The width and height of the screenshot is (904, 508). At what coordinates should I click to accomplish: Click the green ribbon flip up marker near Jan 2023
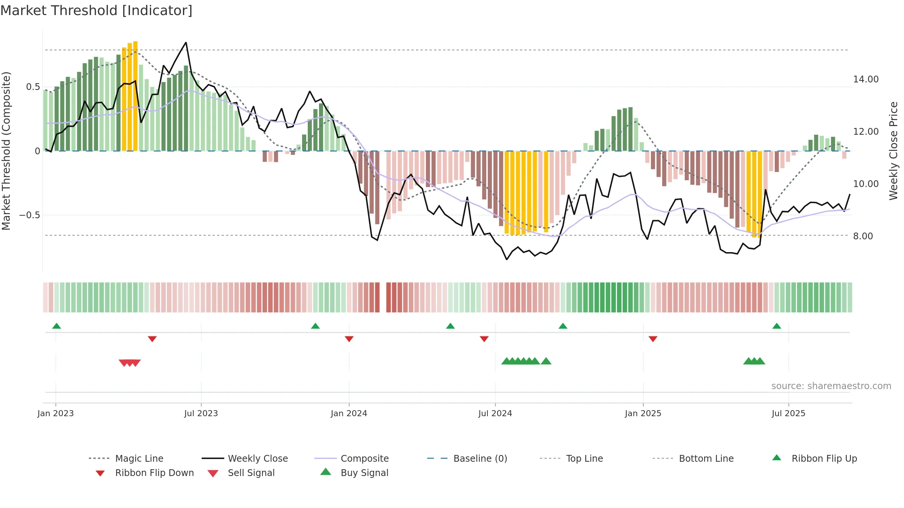click(x=56, y=326)
